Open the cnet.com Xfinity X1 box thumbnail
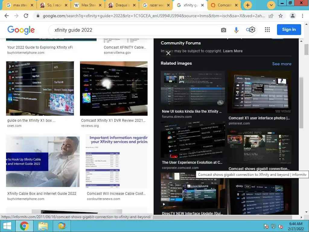The image size is (309, 232). pos(40,89)
